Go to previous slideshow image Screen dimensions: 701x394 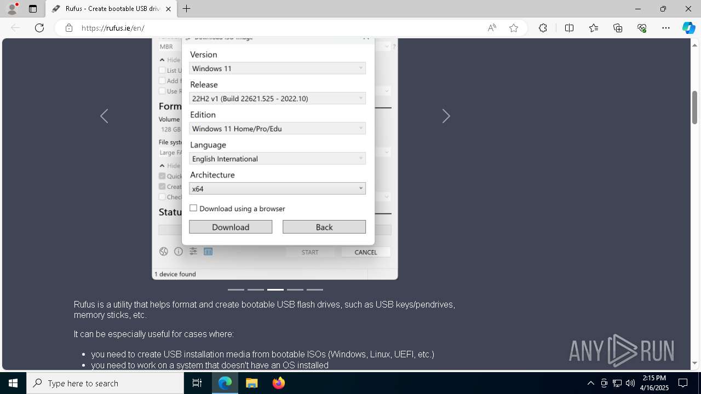tap(104, 116)
